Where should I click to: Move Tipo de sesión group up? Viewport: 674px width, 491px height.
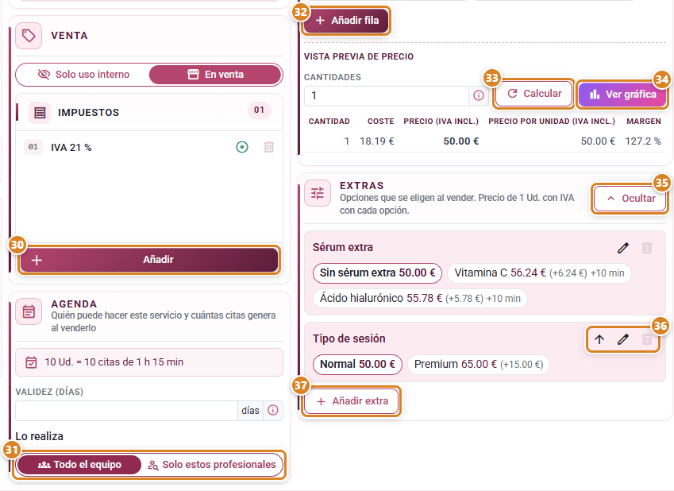[x=599, y=339]
